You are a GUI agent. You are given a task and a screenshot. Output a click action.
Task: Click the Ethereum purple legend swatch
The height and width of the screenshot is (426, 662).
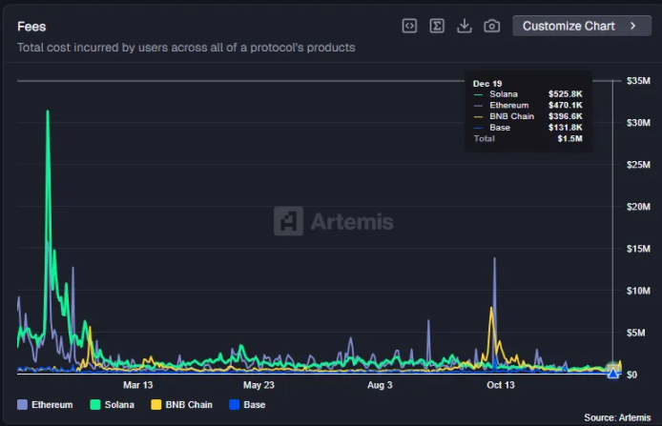coord(24,405)
